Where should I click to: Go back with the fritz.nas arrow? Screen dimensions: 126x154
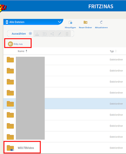pos(10,44)
